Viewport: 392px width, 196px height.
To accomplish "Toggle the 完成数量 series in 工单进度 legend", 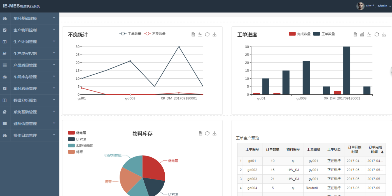I will (300, 34).
